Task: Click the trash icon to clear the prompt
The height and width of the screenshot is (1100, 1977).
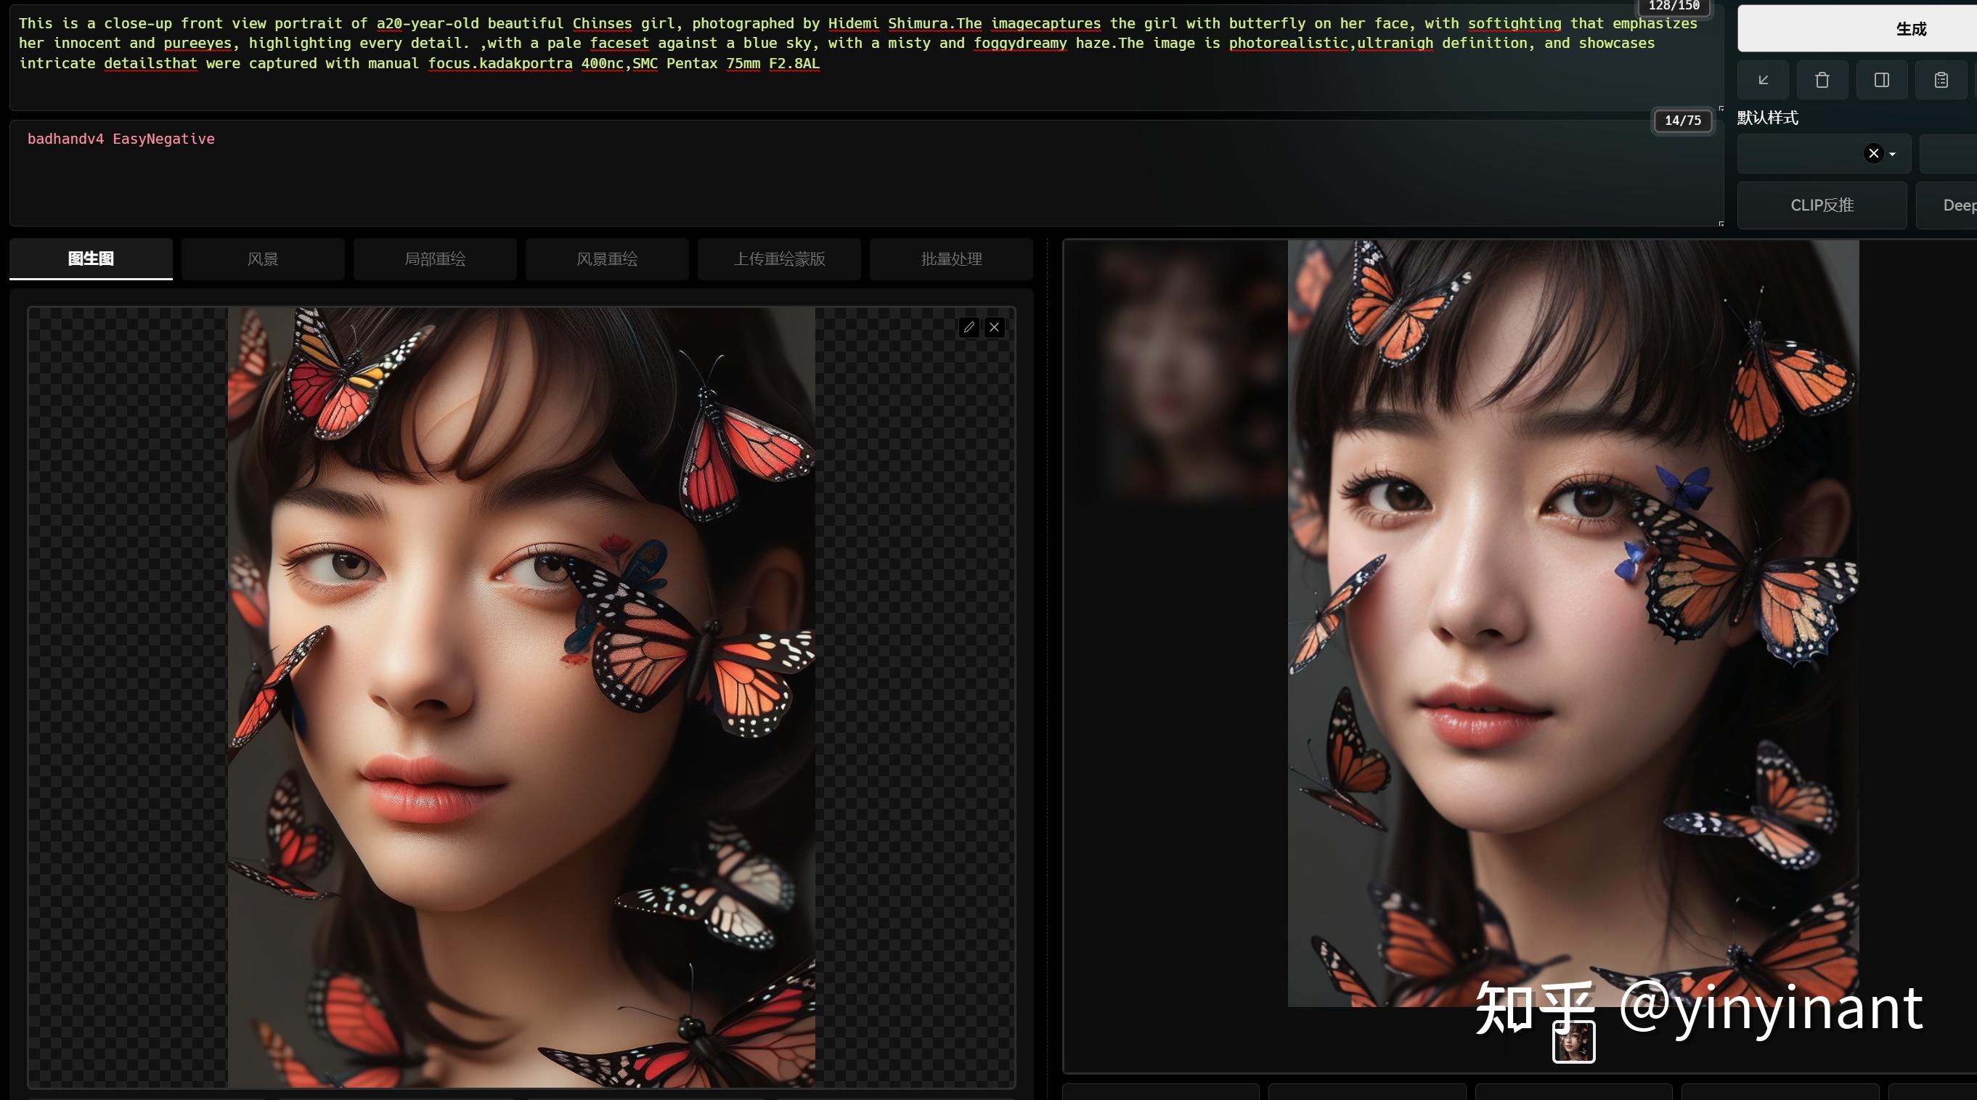Action: pos(1822,80)
